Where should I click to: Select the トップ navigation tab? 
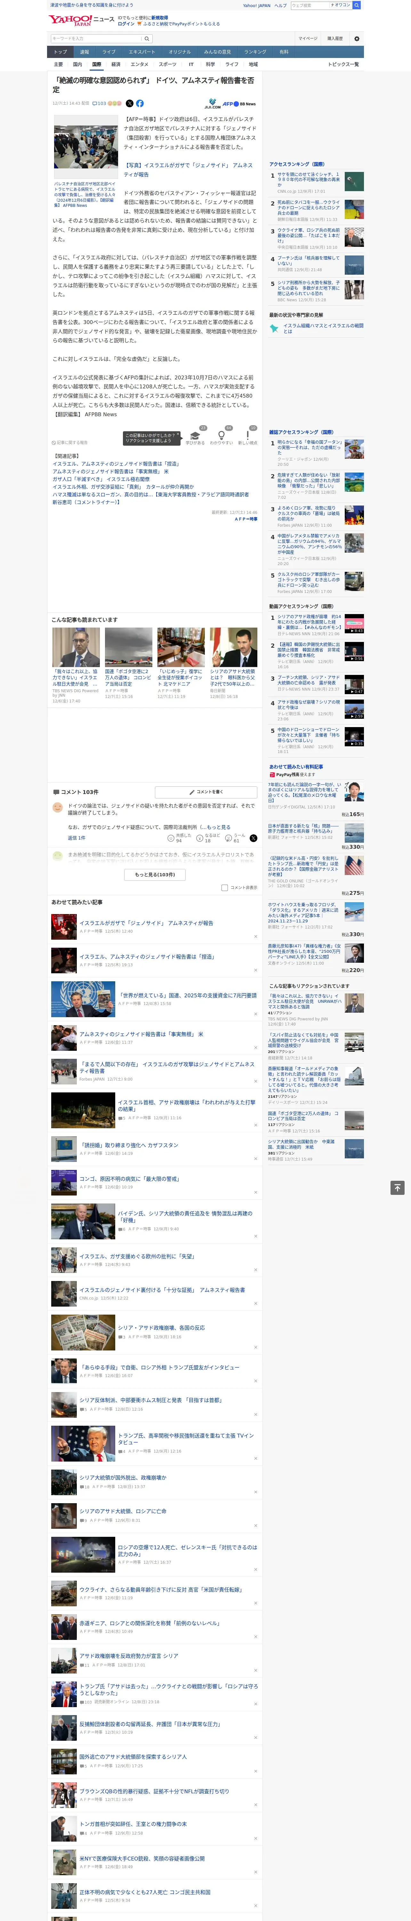click(60, 52)
